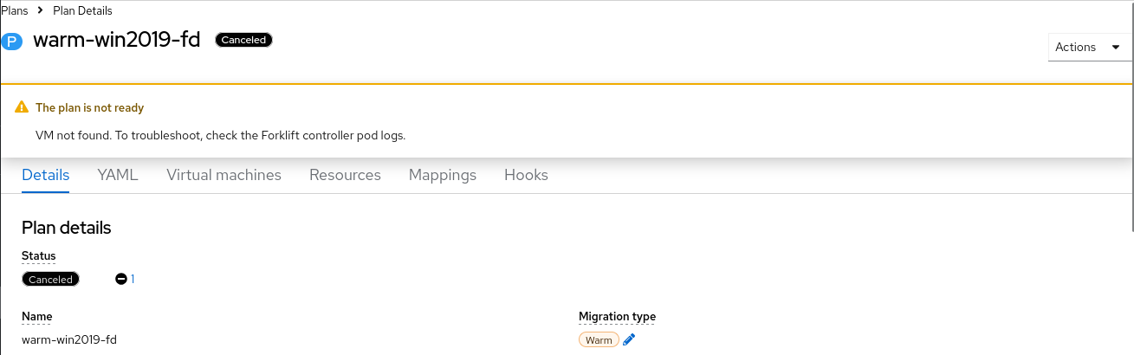
Task: Click the Status field help label
Action: pyautogui.click(x=38, y=256)
